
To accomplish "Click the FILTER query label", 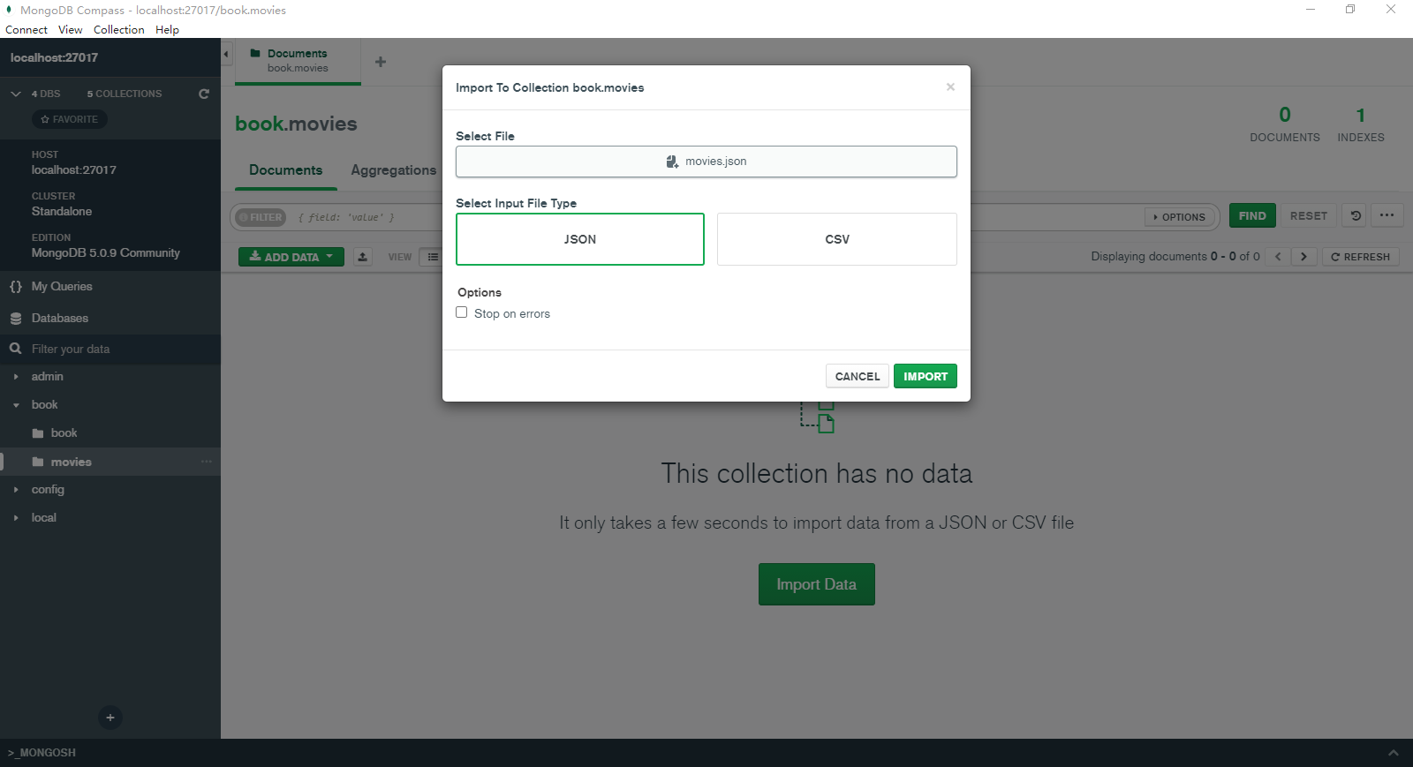I will [261, 217].
